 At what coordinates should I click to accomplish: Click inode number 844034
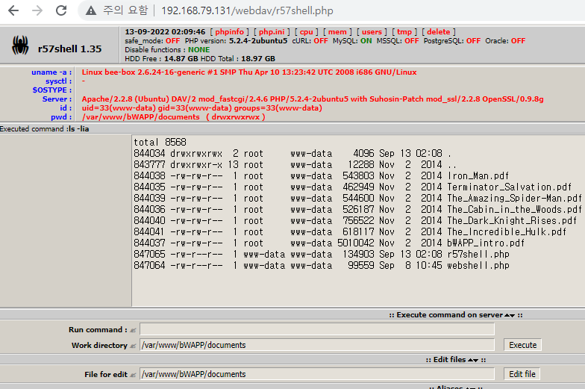pos(149,154)
